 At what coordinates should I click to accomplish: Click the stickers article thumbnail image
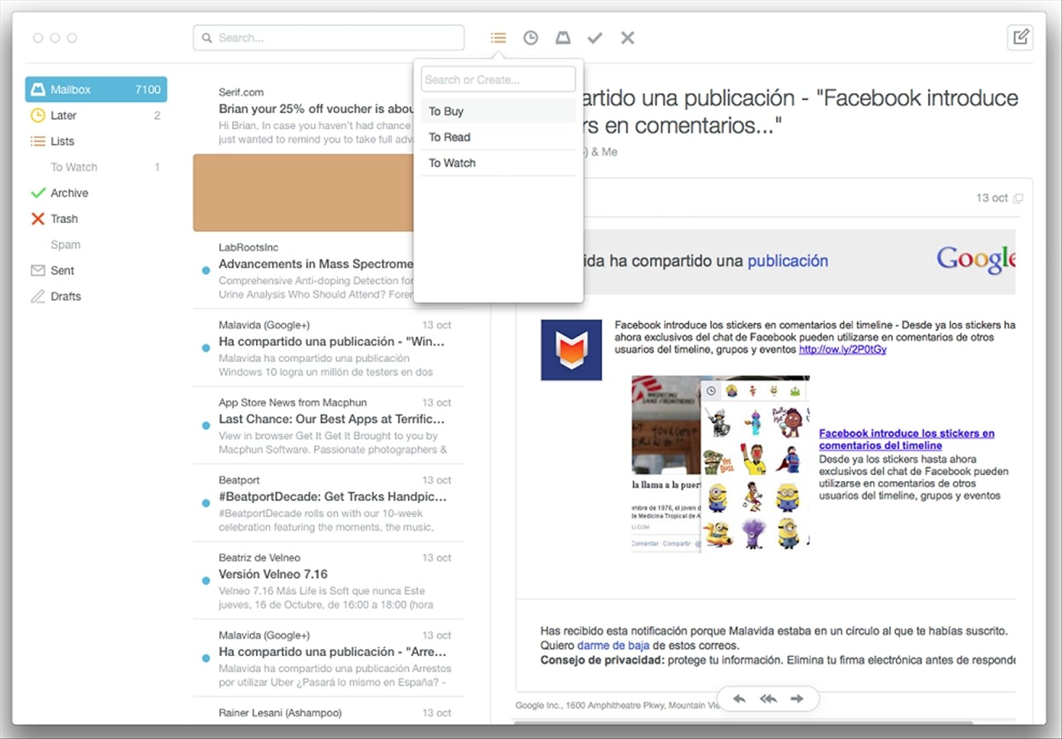click(x=721, y=463)
